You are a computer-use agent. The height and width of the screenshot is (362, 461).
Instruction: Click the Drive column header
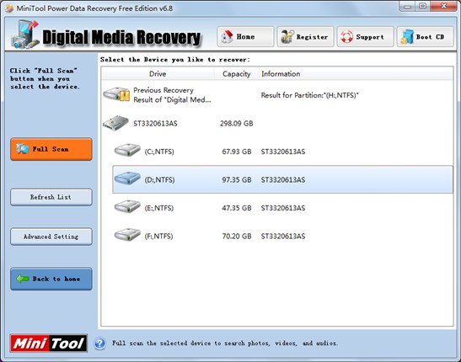point(158,74)
